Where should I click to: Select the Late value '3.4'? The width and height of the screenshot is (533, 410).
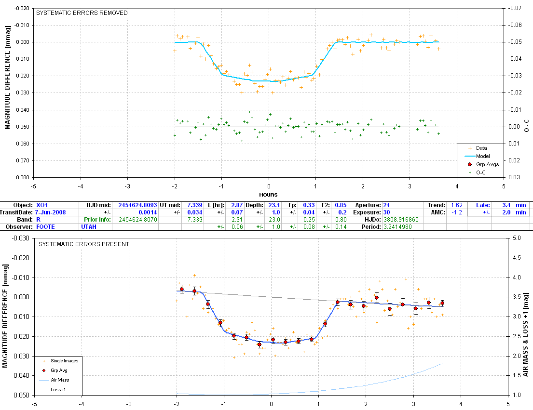tap(506, 205)
